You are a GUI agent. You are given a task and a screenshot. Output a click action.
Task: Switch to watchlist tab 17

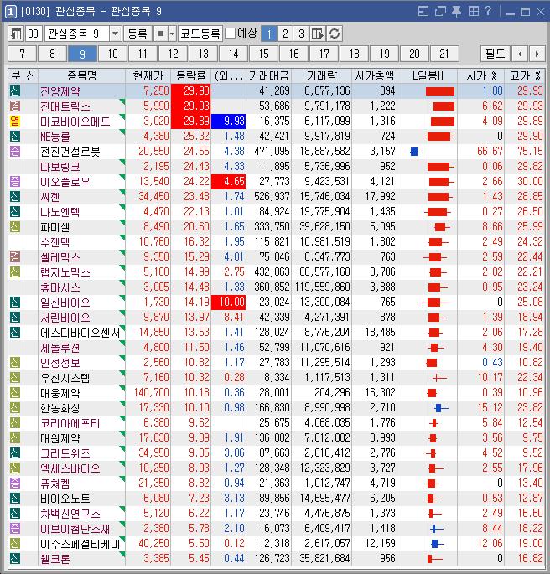pyautogui.click(x=324, y=54)
